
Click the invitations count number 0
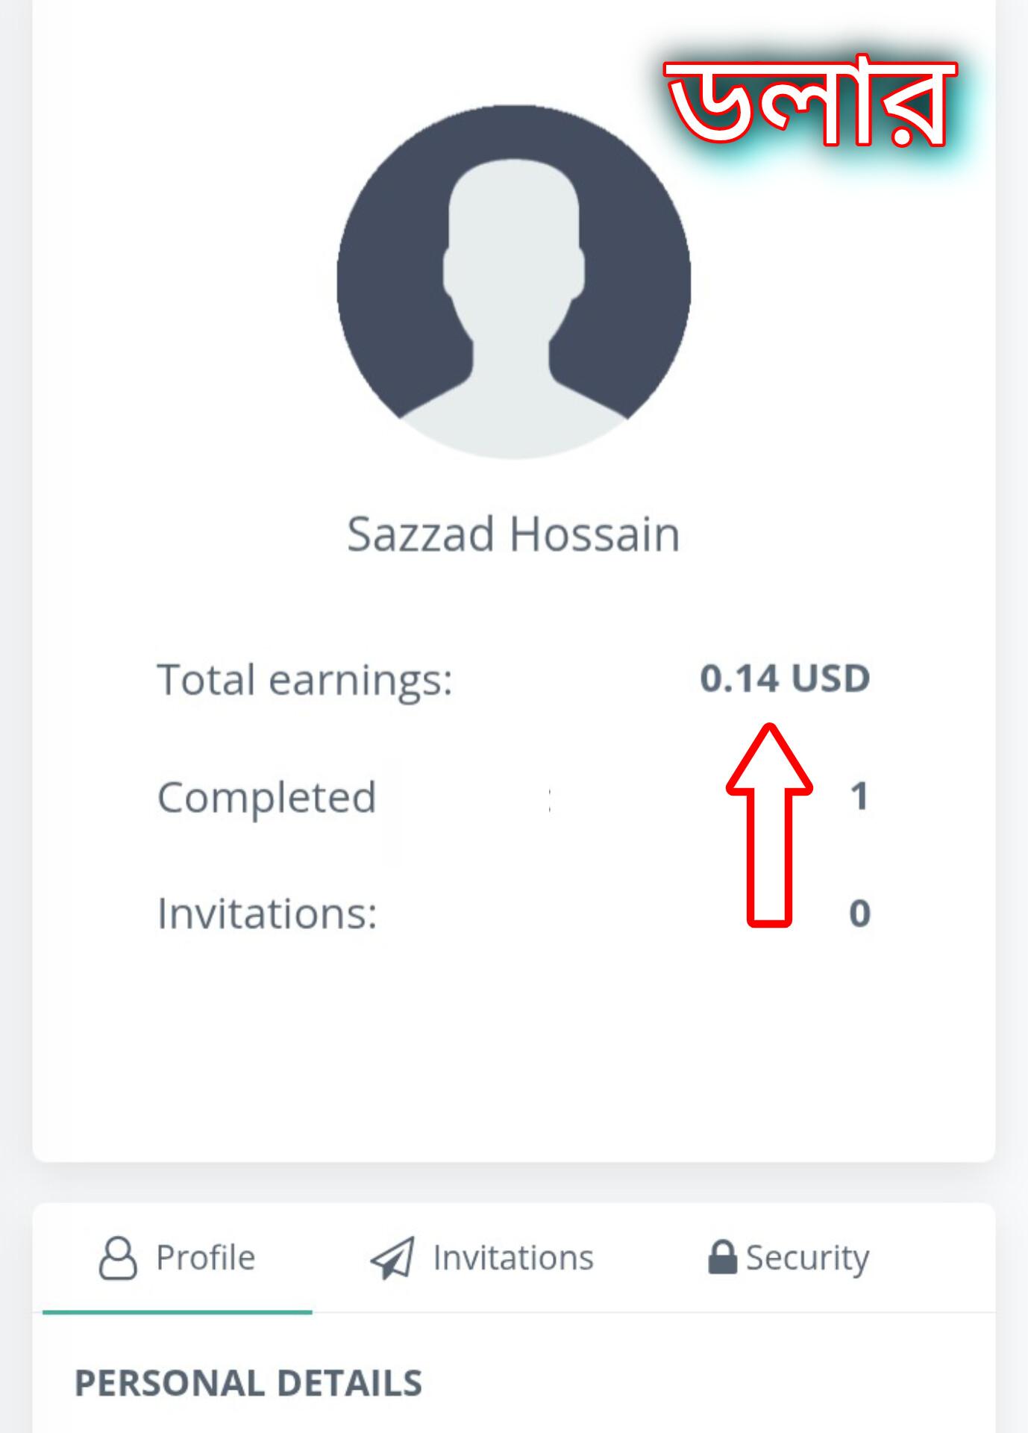click(x=859, y=914)
